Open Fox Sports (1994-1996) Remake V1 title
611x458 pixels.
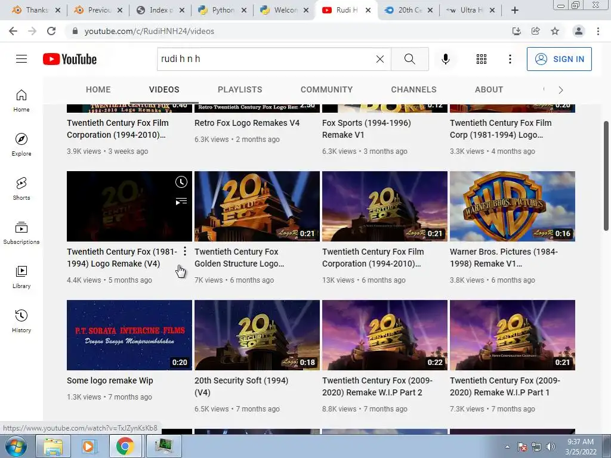point(366,129)
